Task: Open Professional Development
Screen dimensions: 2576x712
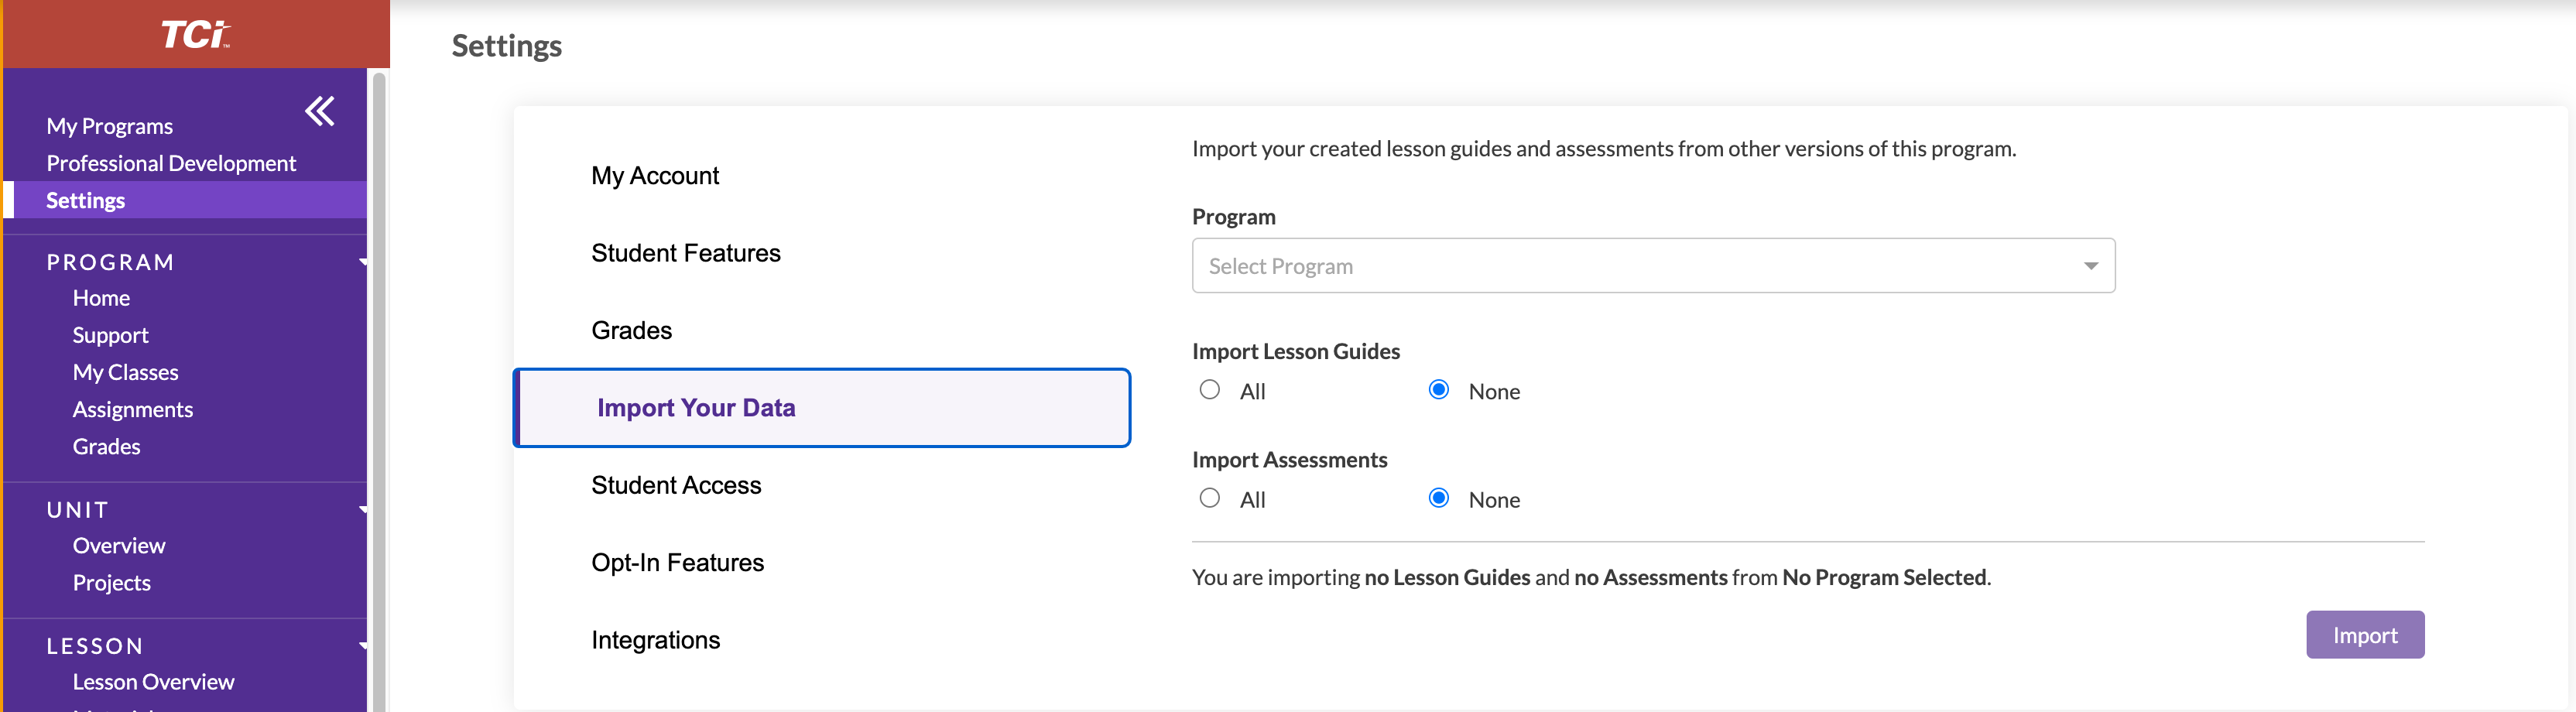Action: [171, 162]
